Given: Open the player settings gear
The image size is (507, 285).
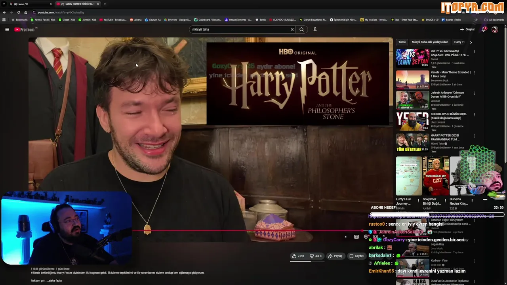Looking at the screenshot, I should (366, 237).
